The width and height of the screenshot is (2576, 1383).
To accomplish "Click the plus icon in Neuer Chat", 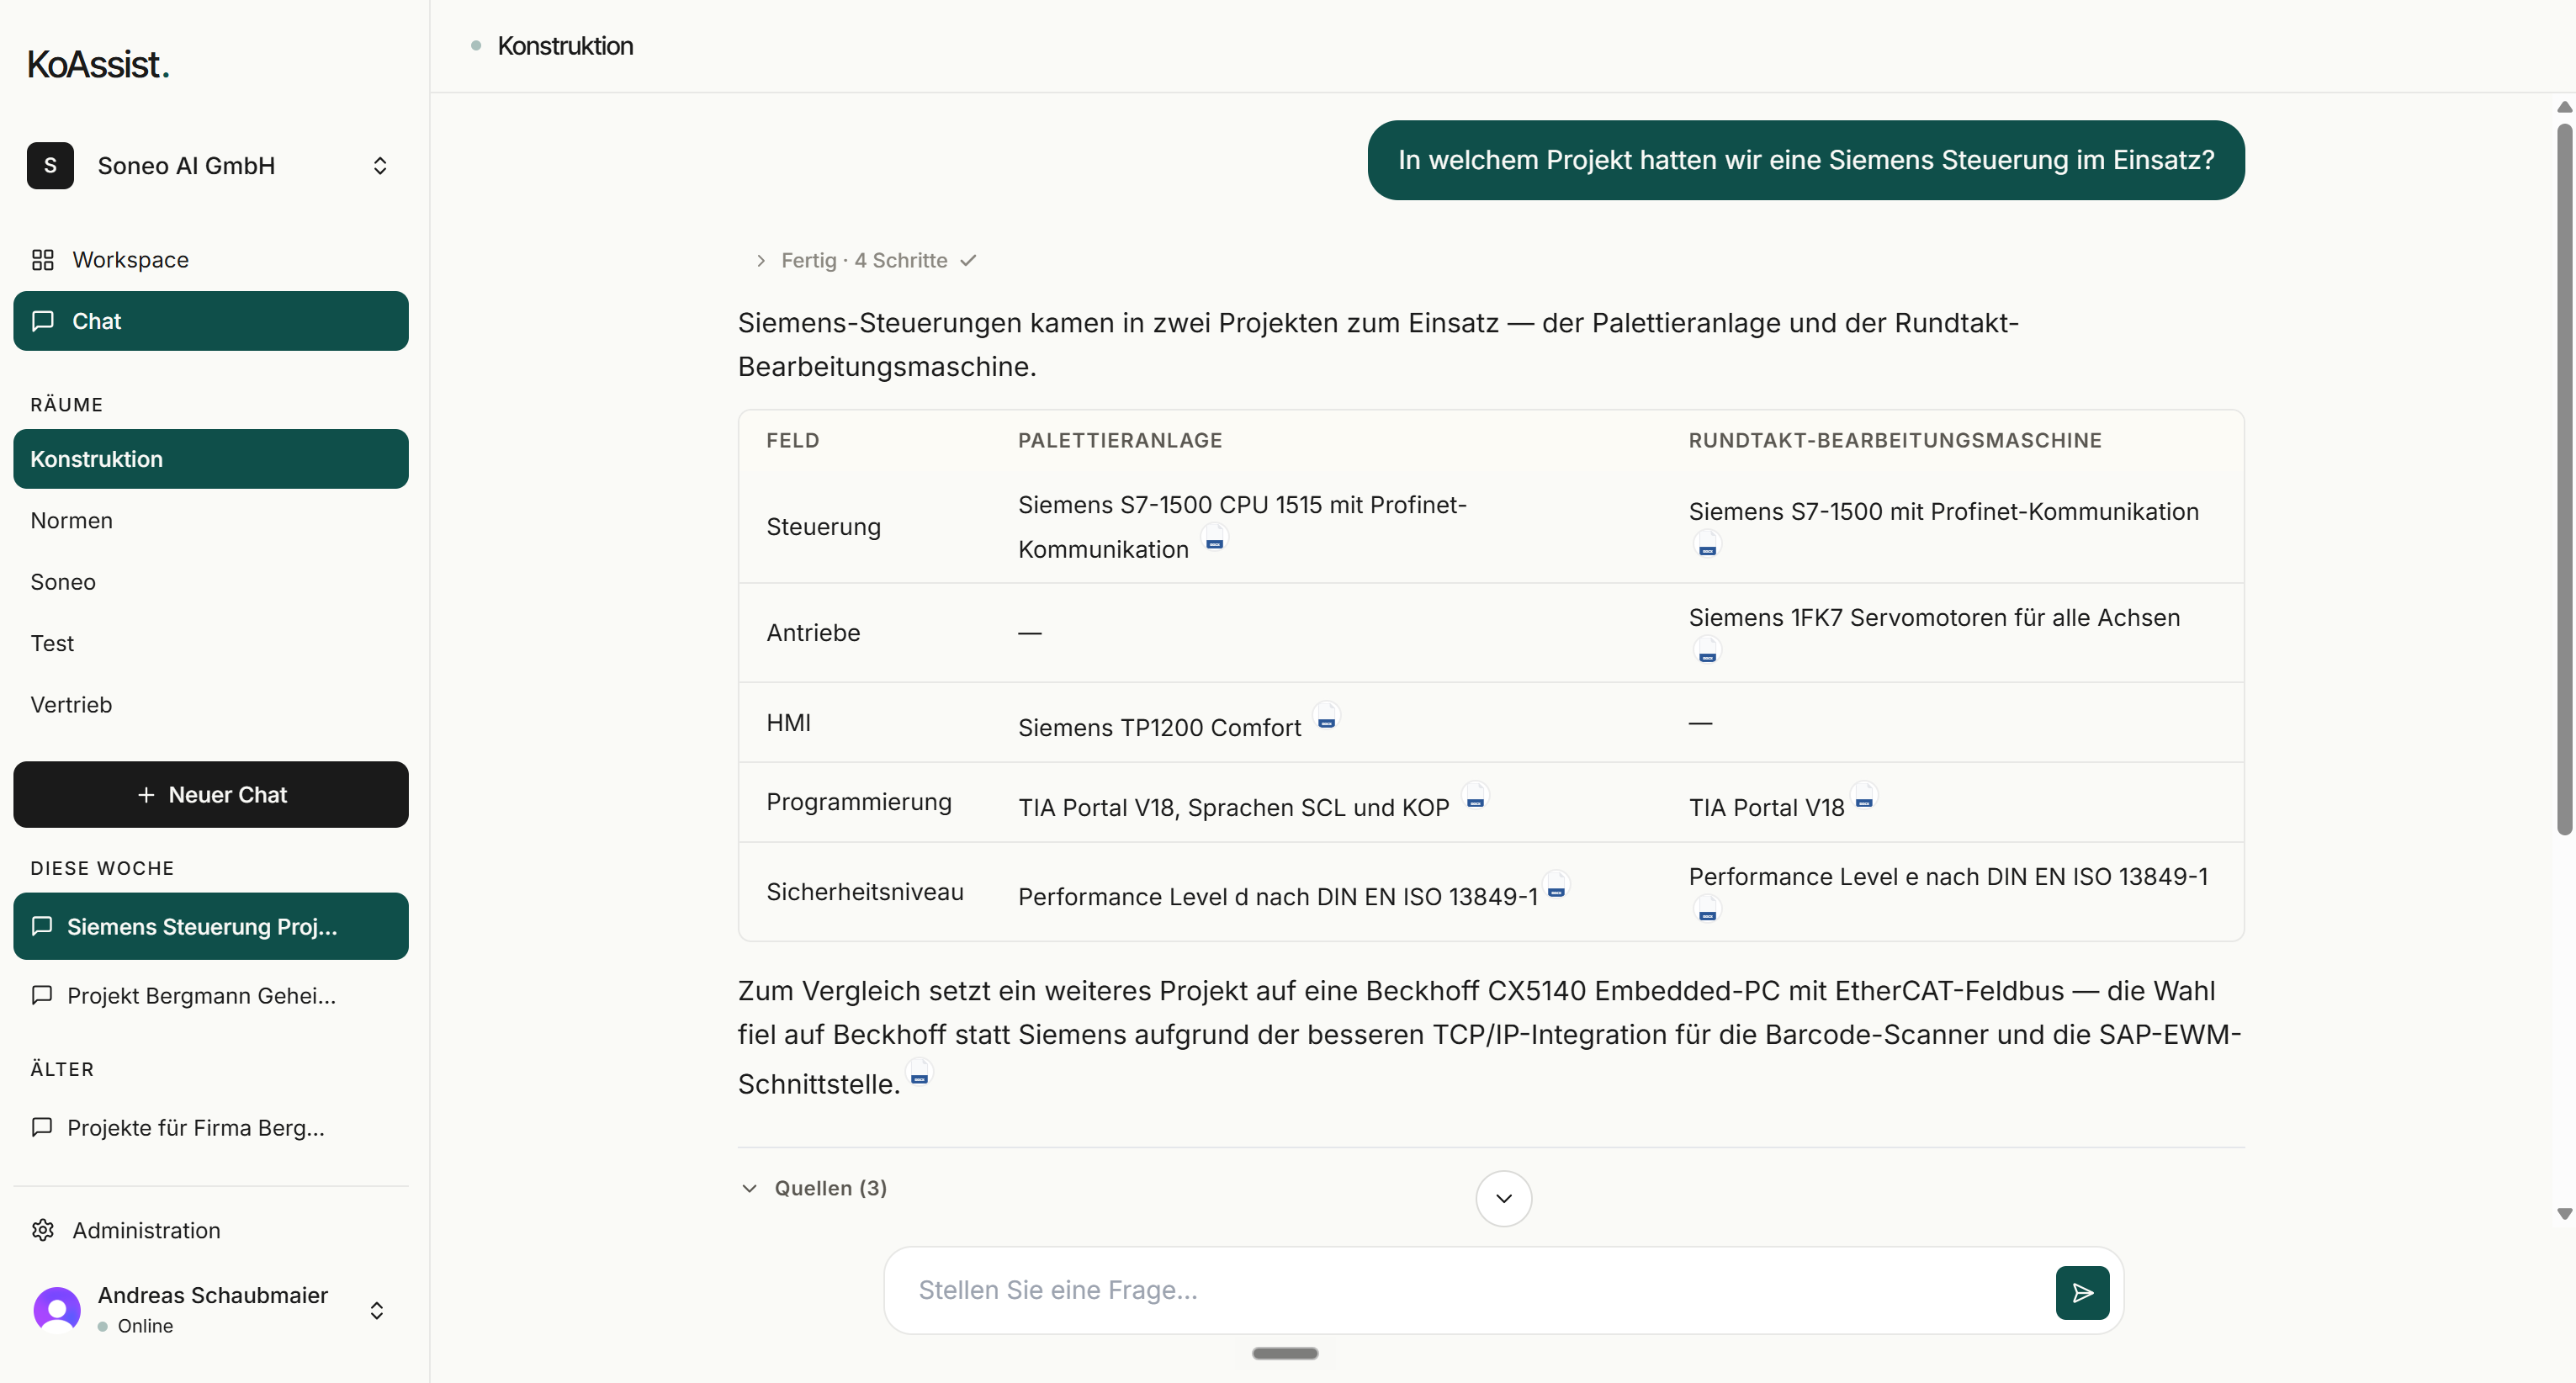I will pos(146,795).
